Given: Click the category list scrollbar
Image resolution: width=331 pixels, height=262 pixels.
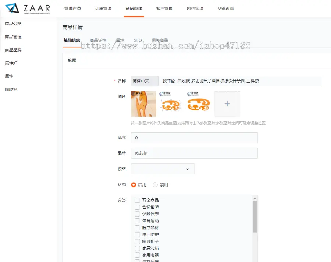Looking at the screenshot, I should (x=255, y=216).
